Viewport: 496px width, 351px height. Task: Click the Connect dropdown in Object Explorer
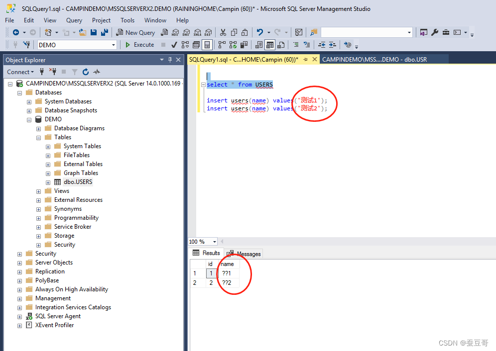[20, 72]
